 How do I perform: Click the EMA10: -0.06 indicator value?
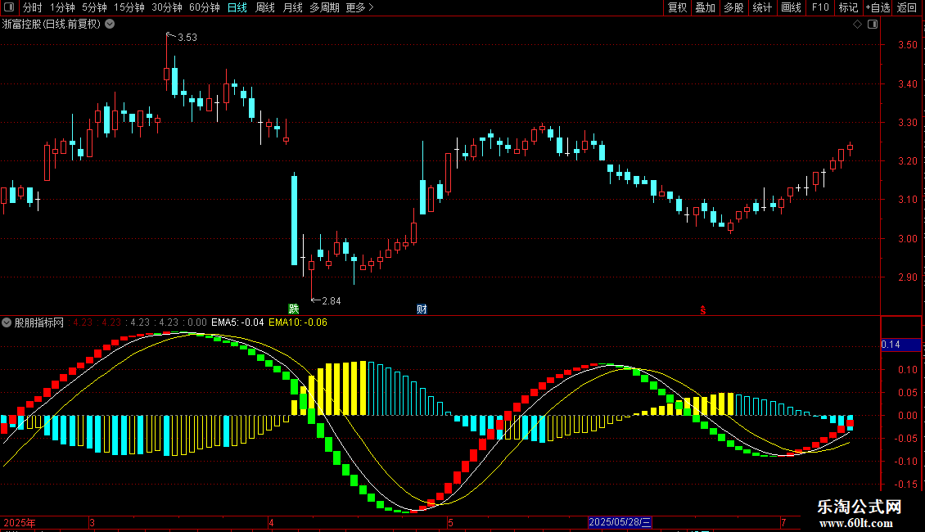point(297,322)
